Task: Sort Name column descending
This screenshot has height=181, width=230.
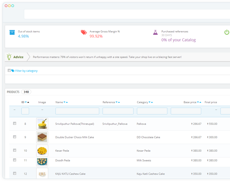Action: [x=64, y=102]
